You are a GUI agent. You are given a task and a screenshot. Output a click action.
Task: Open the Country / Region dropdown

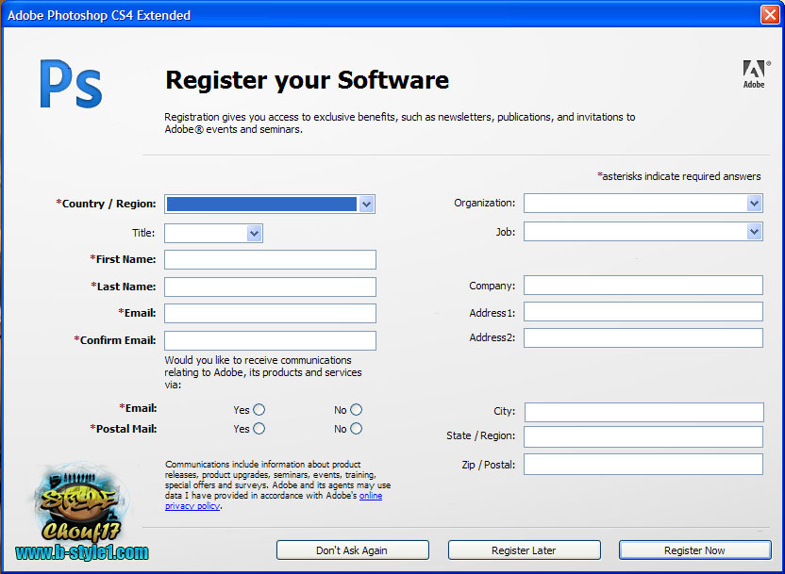pyautogui.click(x=270, y=204)
